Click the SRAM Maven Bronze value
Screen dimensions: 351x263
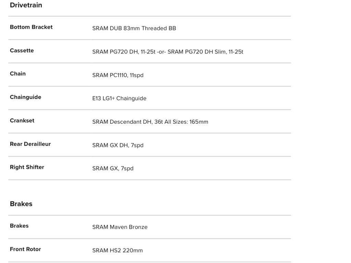[x=120, y=227]
